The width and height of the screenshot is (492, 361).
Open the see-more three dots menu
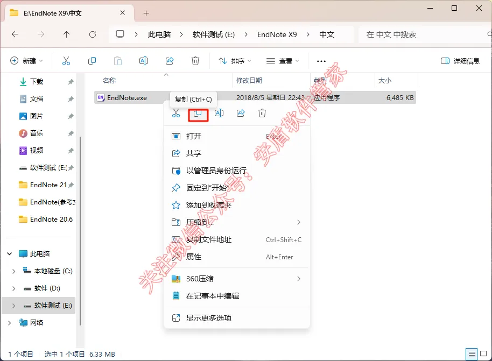coord(321,61)
